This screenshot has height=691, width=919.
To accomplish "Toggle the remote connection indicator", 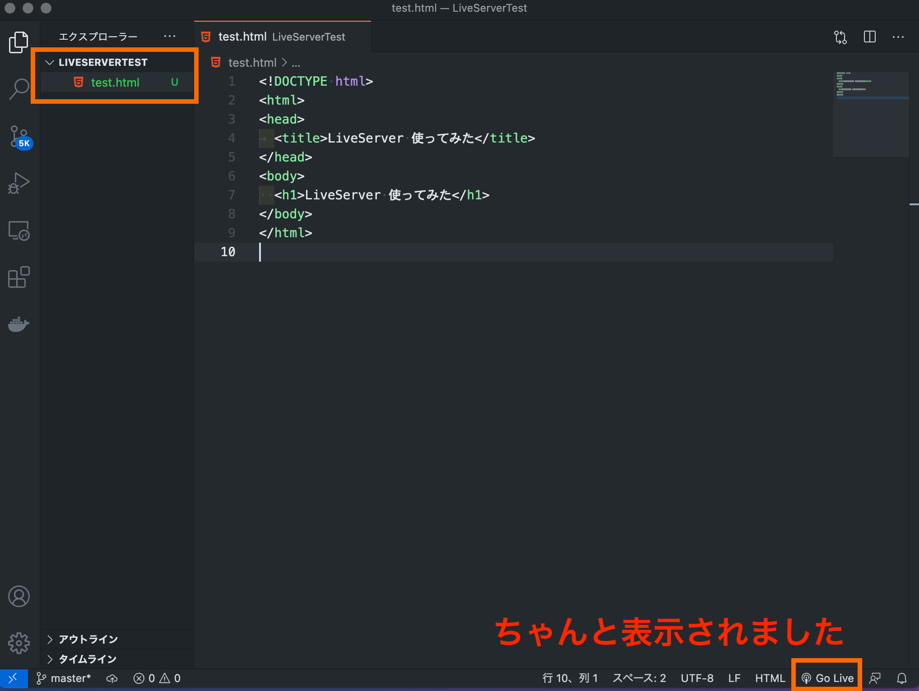I will coord(13,678).
